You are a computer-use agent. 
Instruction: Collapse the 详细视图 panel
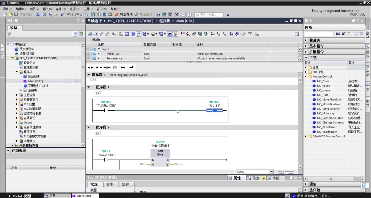pyautogui.click(x=9, y=150)
